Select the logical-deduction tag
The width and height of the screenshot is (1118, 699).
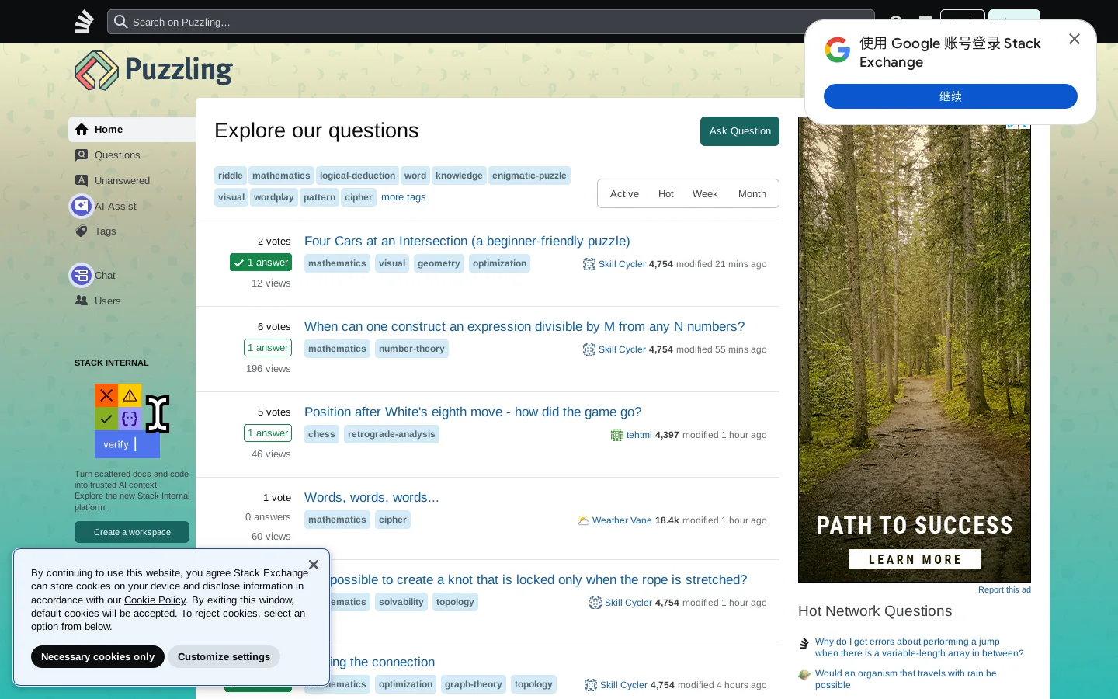(x=357, y=176)
